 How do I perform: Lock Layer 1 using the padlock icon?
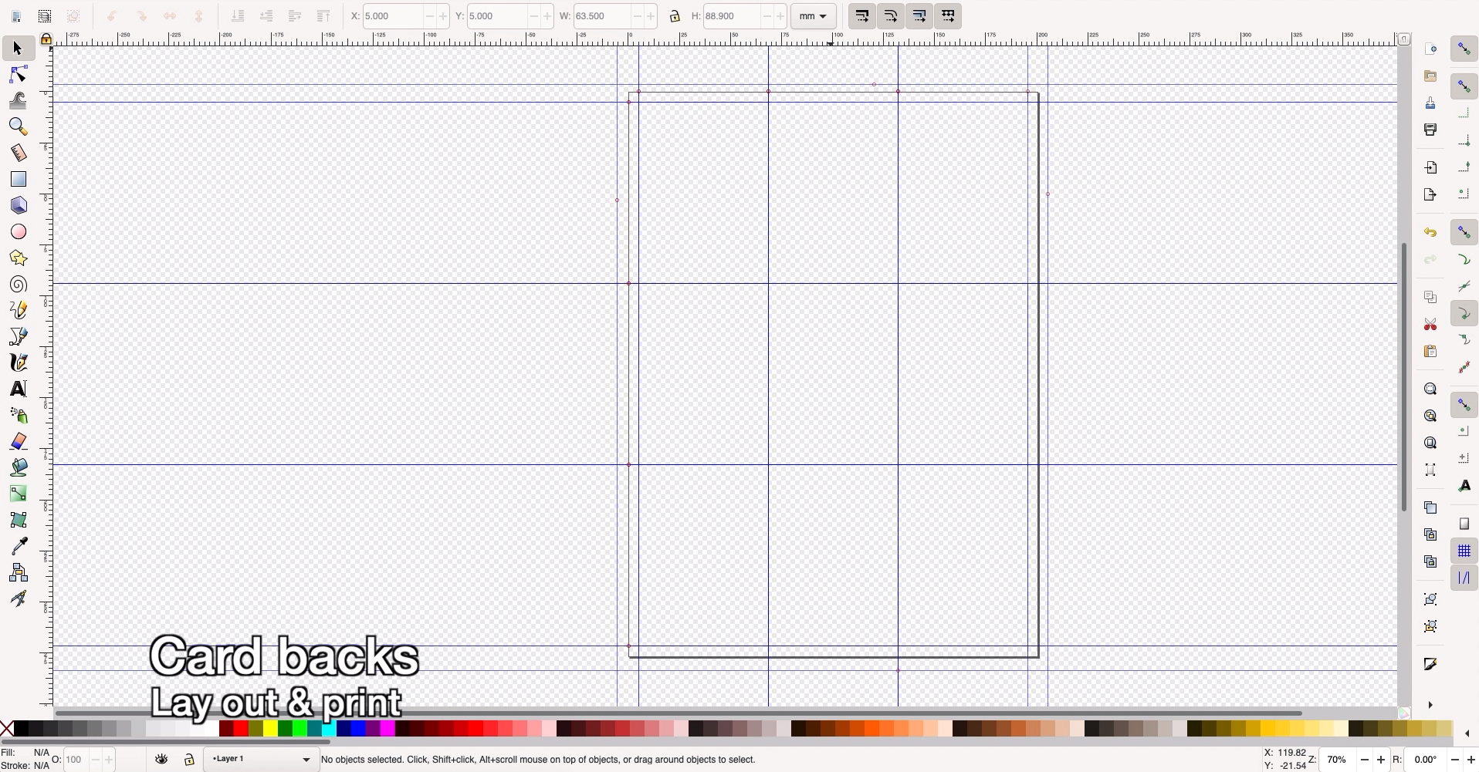[189, 759]
